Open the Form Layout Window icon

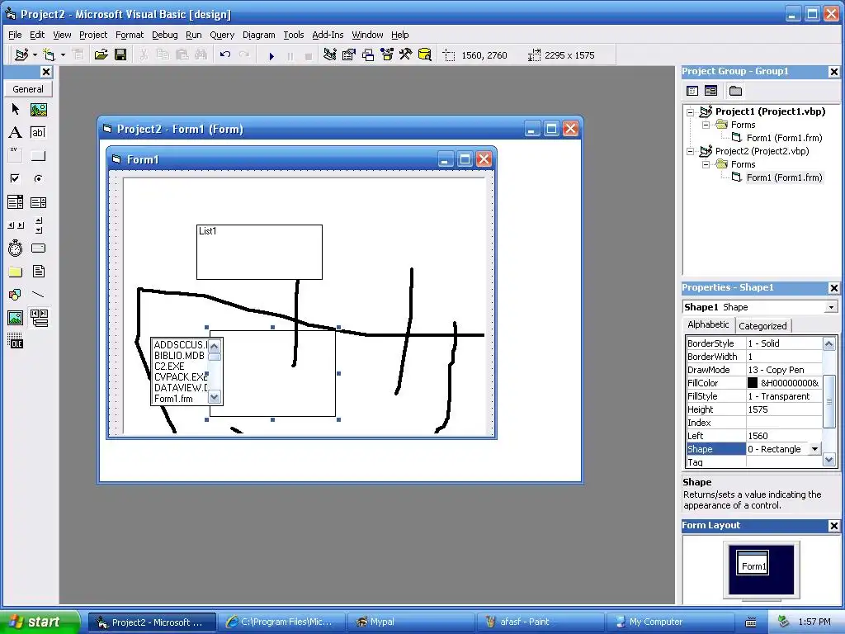point(367,55)
